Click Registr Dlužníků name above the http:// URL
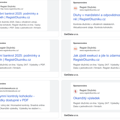Viewport: 120px width, 120px height. click(x=8, y=7)
